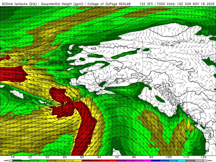
Task: Click the 10 value on the legend scale
Action: 12,157
